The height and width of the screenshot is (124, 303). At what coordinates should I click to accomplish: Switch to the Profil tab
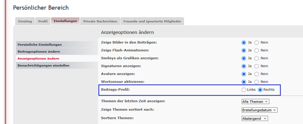click(43, 21)
